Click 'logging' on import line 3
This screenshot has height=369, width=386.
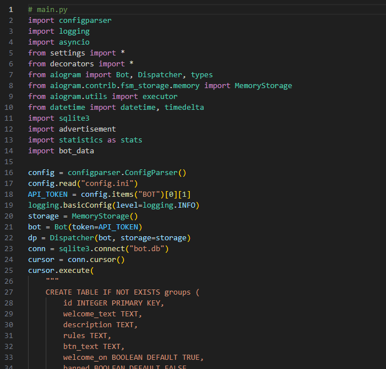click(74, 31)
